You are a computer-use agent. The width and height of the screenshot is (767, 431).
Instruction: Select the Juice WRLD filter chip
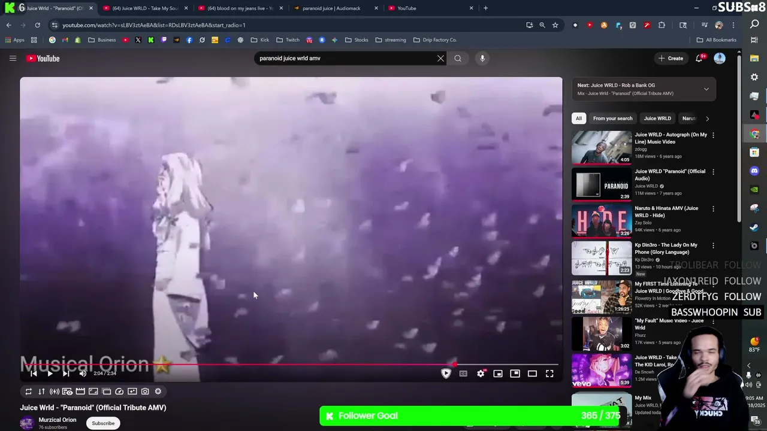click(x=657, y=119)
